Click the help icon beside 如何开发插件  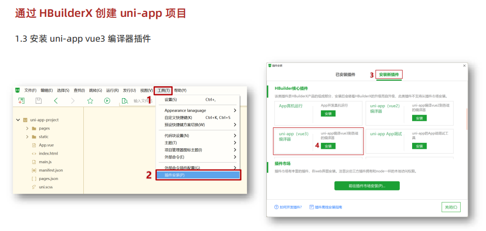click(276, 207)
